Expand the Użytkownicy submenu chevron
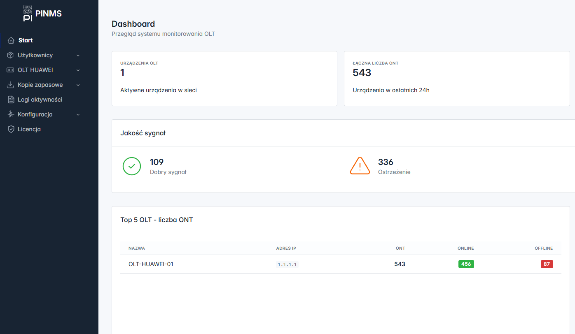 click(x=78, y=56)
